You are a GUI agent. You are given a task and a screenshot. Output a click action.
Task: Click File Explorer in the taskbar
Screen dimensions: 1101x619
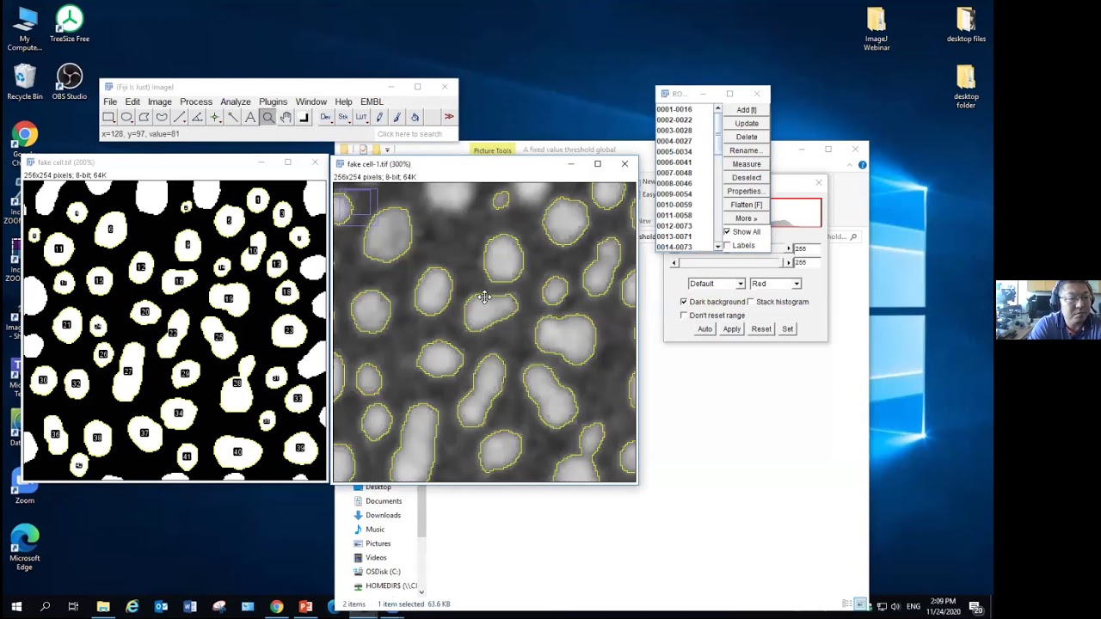pos(103,607)
